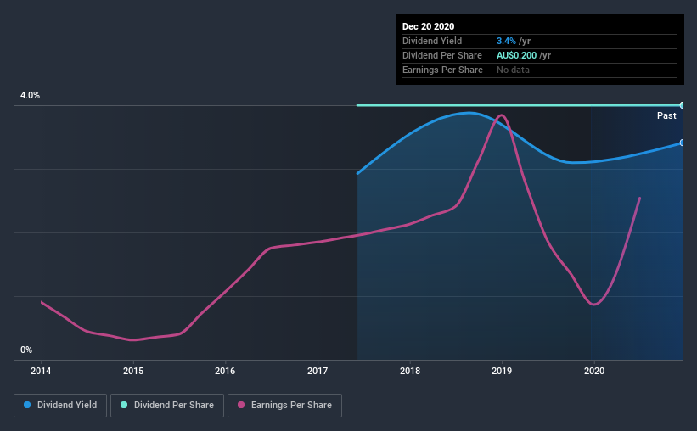Select the 2017 x-axis label
Screen dimensions: 697x431
click(318, 371)
